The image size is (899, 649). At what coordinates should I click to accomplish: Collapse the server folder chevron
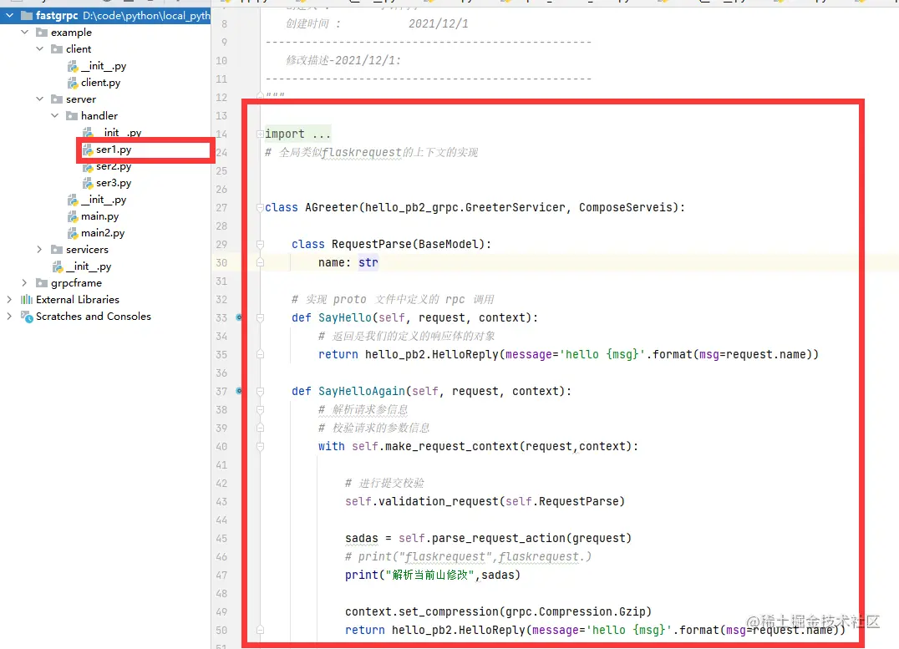click(x=39, y=99)
